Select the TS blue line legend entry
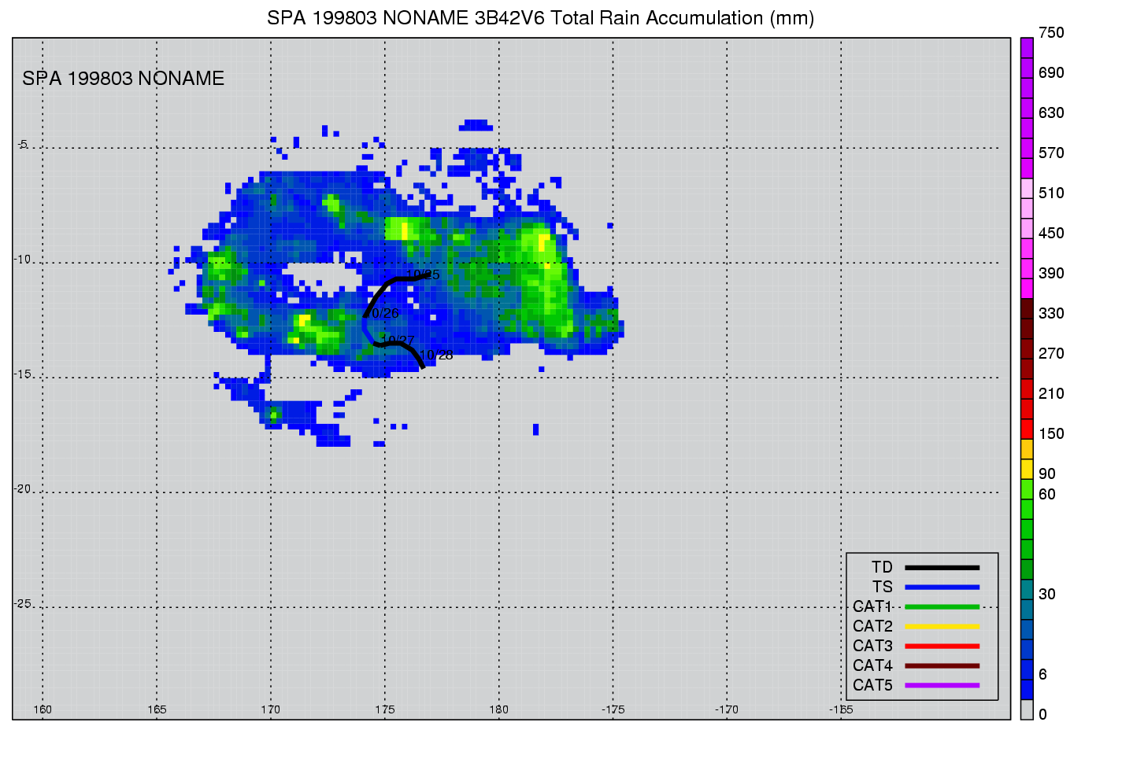The image size is (1122, 759). (x=942, y=587)
